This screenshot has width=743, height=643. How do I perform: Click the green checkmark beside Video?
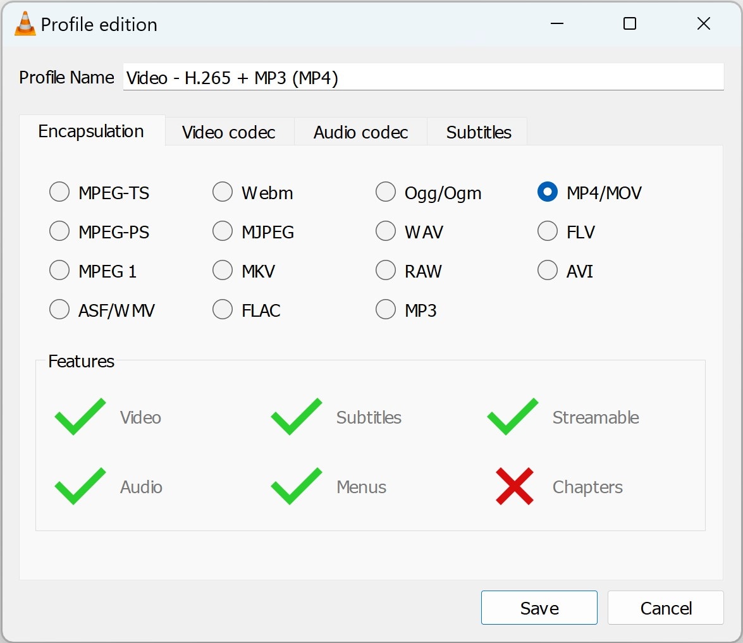click(x=80, y=417)
